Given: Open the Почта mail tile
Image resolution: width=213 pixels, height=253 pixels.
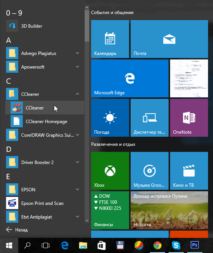Looking at the screenshot, I should click(169, 39).
